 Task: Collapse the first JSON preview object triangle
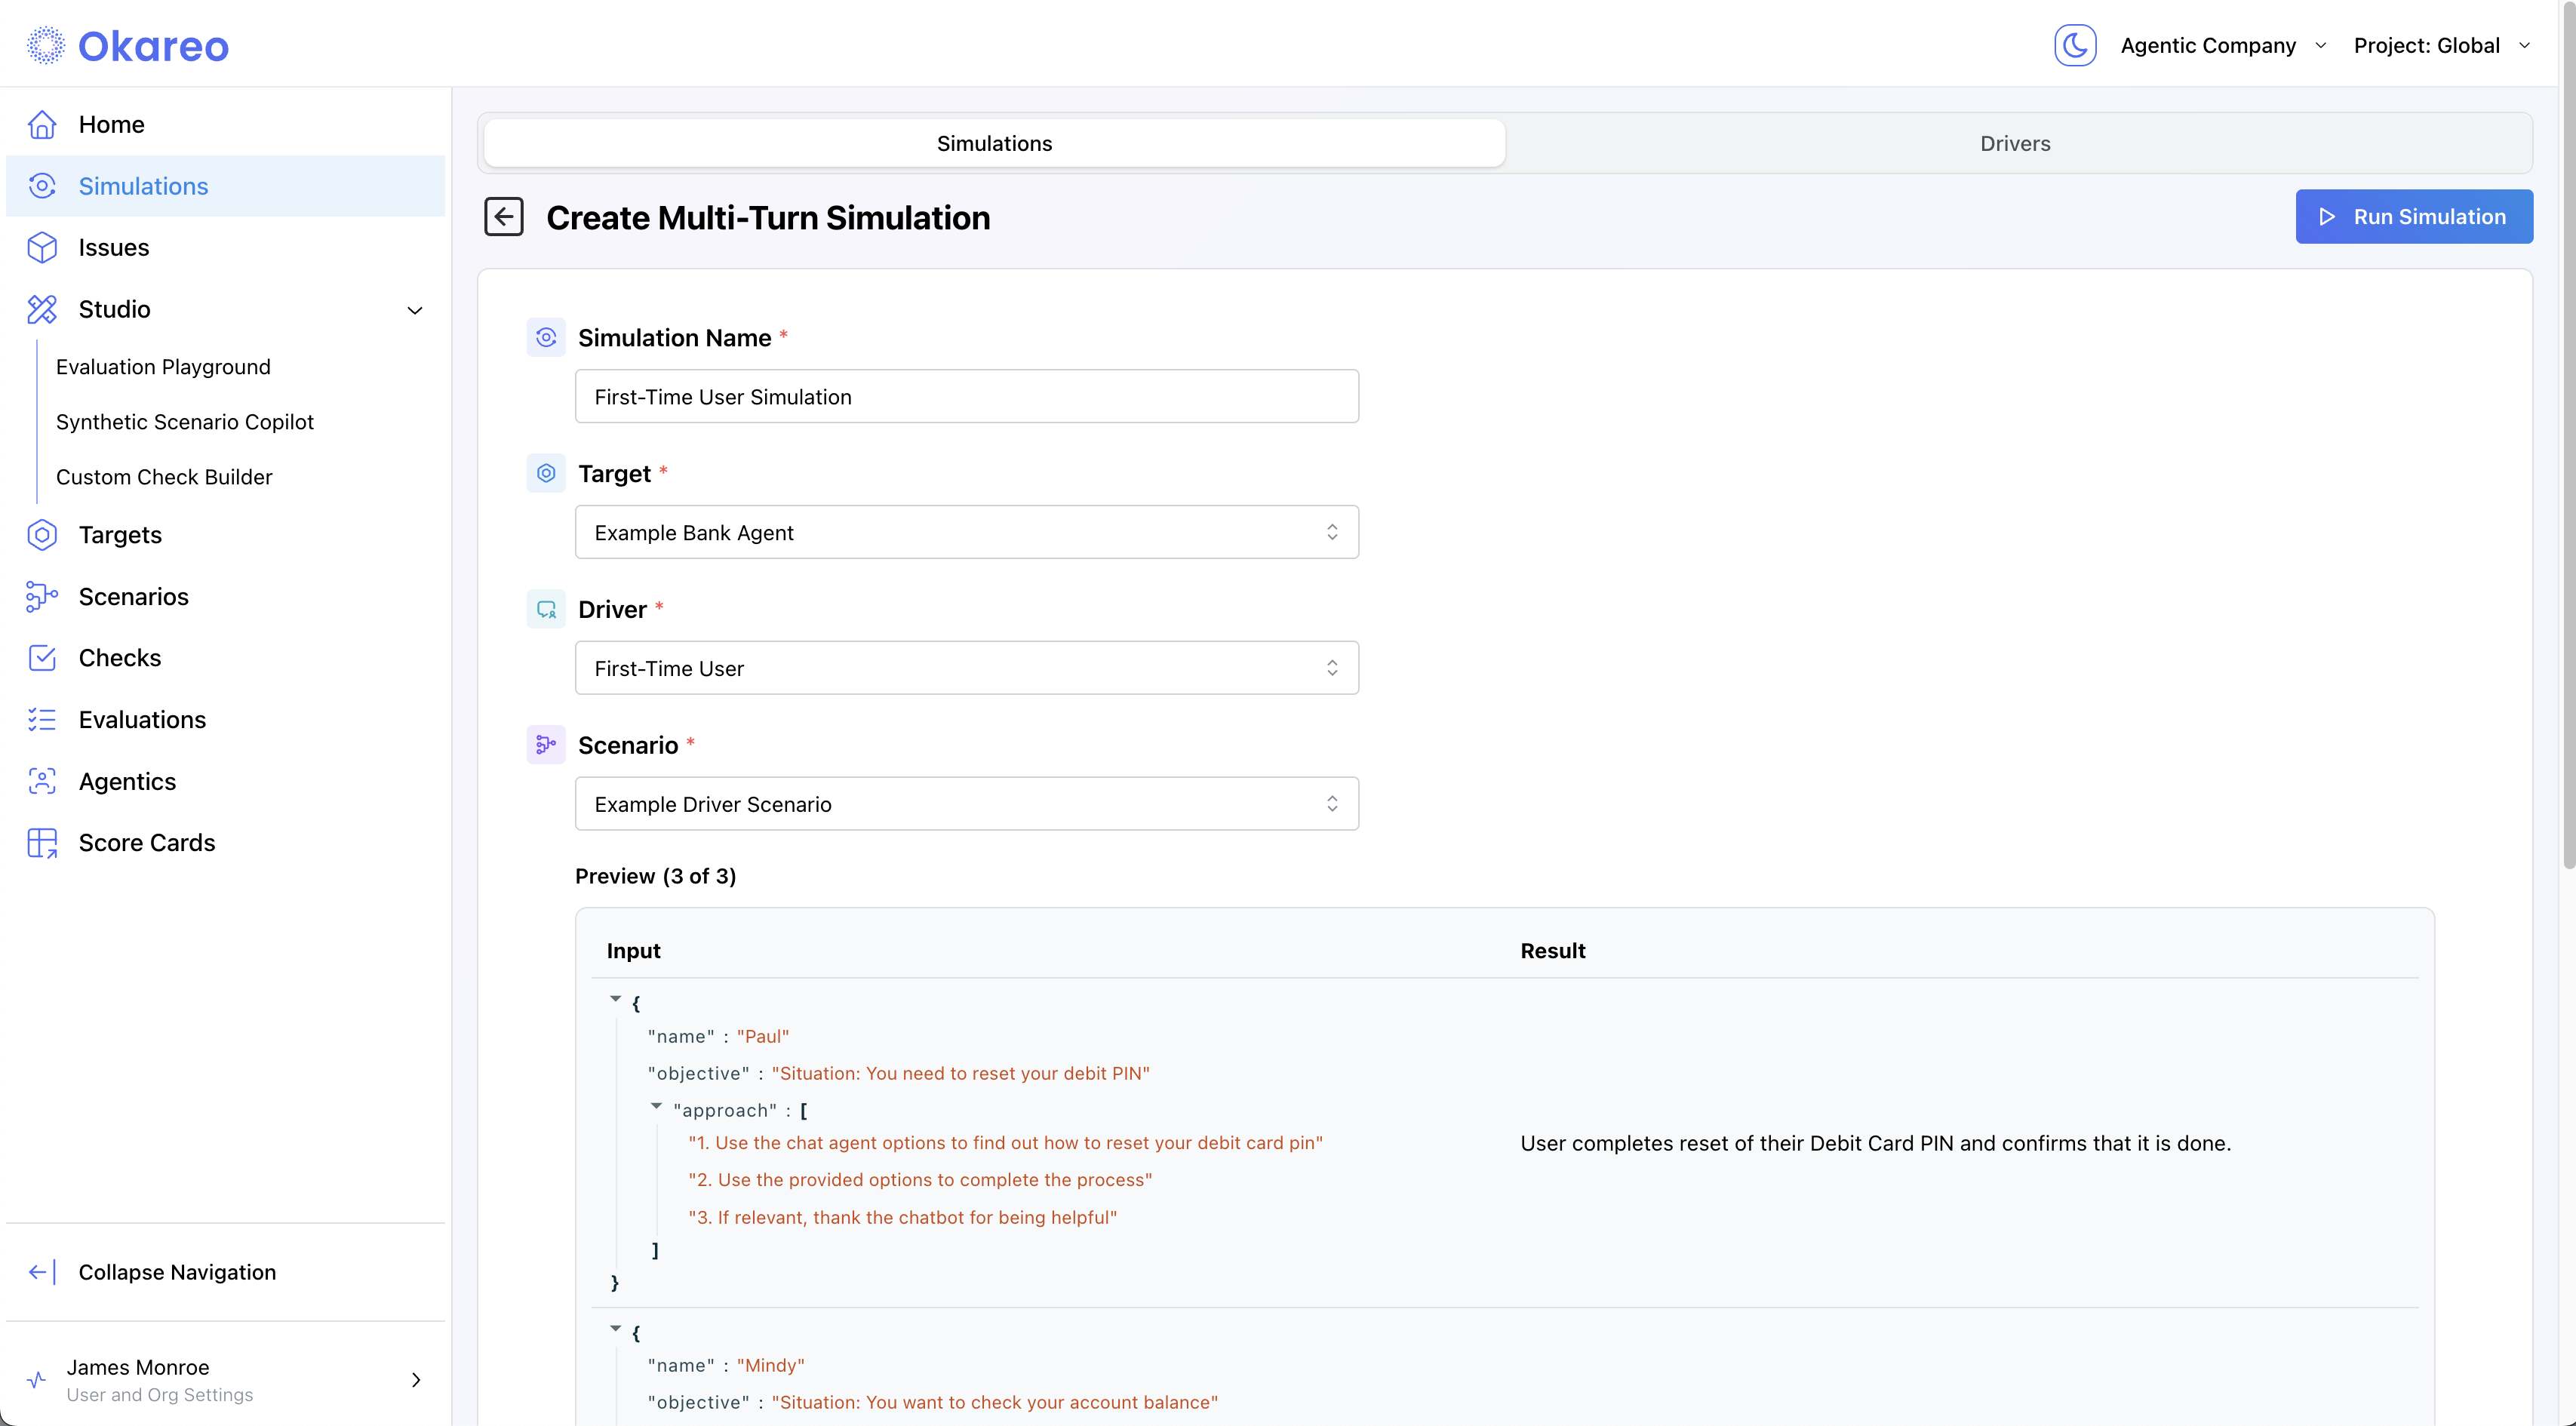616,999
